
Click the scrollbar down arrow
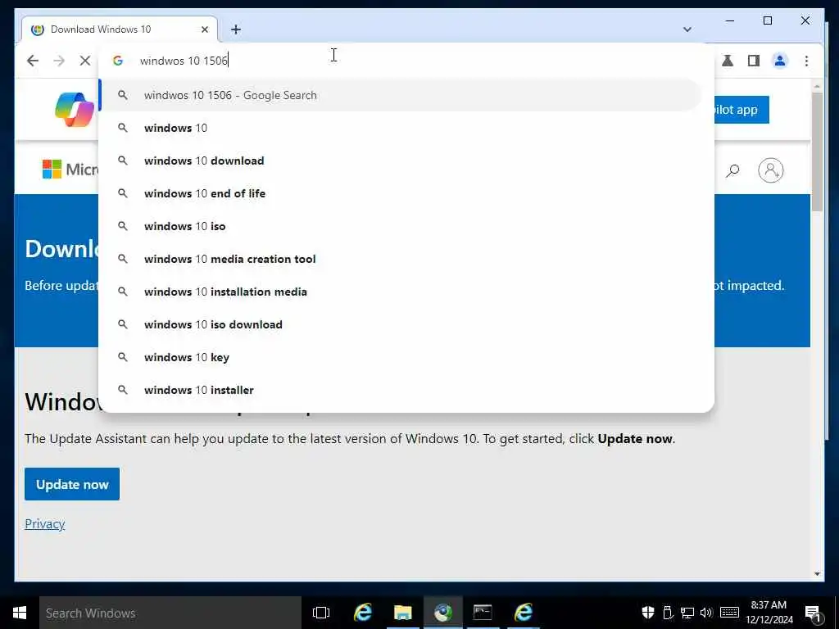click(817, 574)
